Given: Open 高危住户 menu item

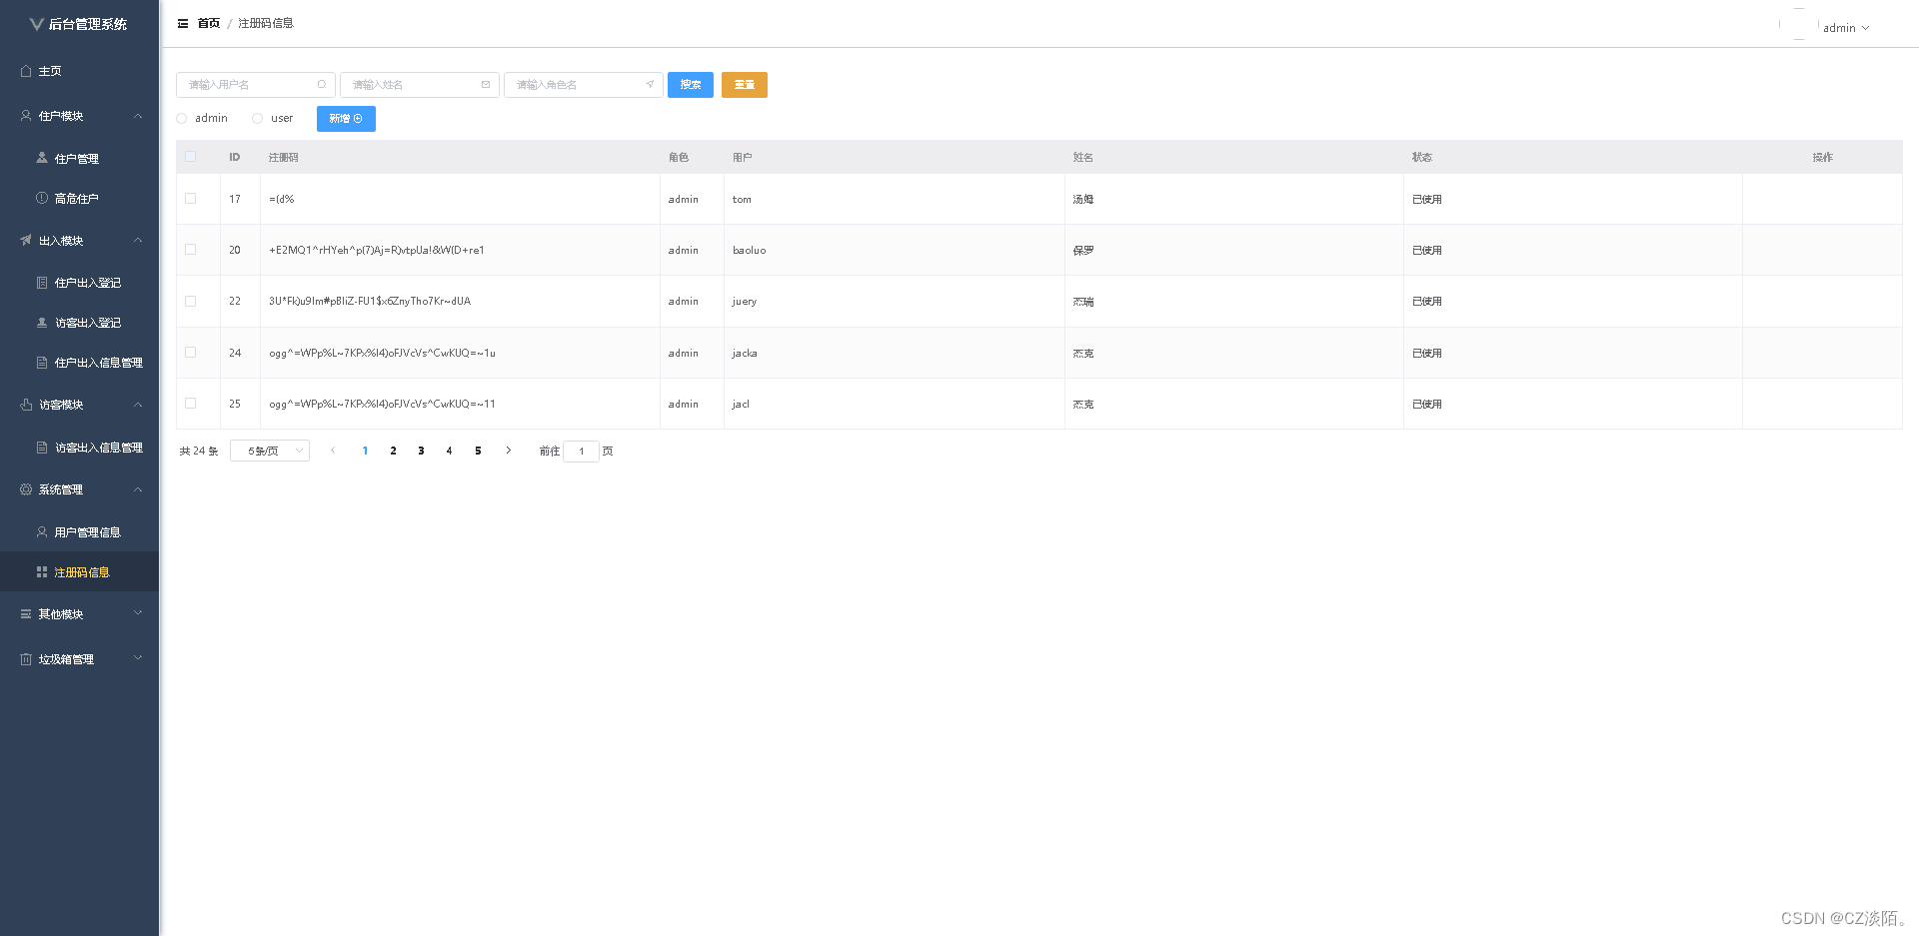Looking at the screenshot, I should 79,198.
